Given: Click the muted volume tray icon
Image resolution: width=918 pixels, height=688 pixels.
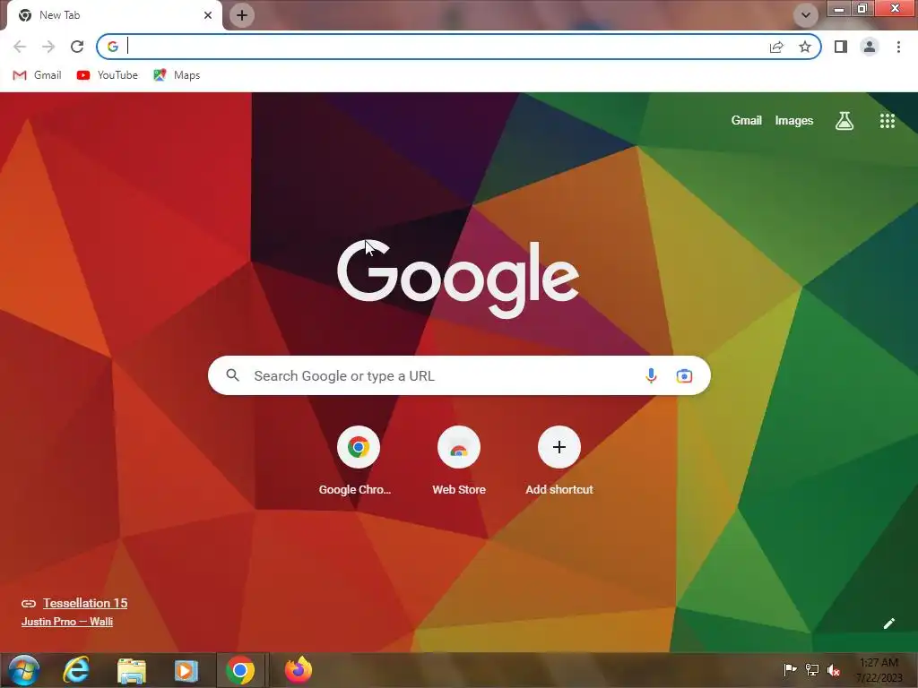Looking at the screenshot, I should click(834, 669).
